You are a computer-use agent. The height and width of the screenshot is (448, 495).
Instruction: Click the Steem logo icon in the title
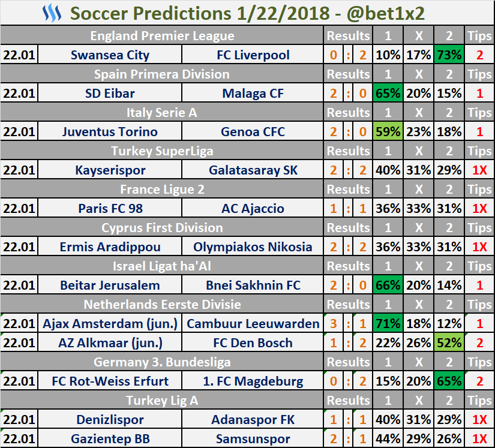coord(52,13)
